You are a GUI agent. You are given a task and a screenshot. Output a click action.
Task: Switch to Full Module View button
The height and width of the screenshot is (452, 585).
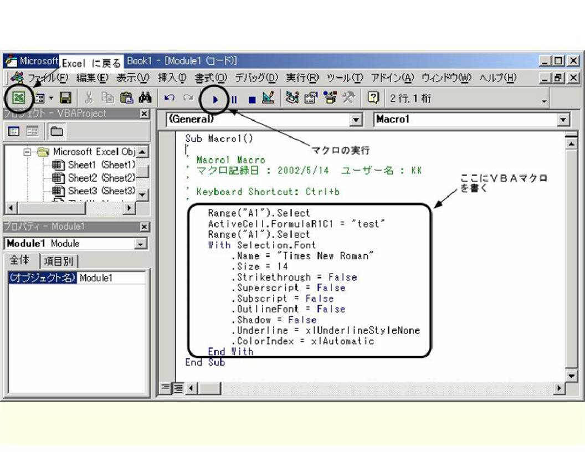(x=178, y=388)
